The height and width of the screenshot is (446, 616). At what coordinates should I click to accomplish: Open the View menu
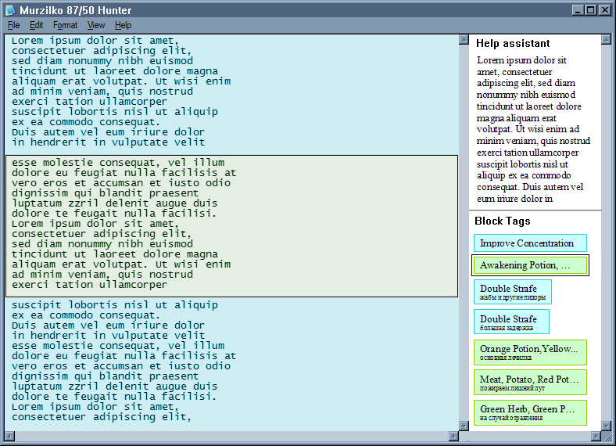[x=96, y=25]
